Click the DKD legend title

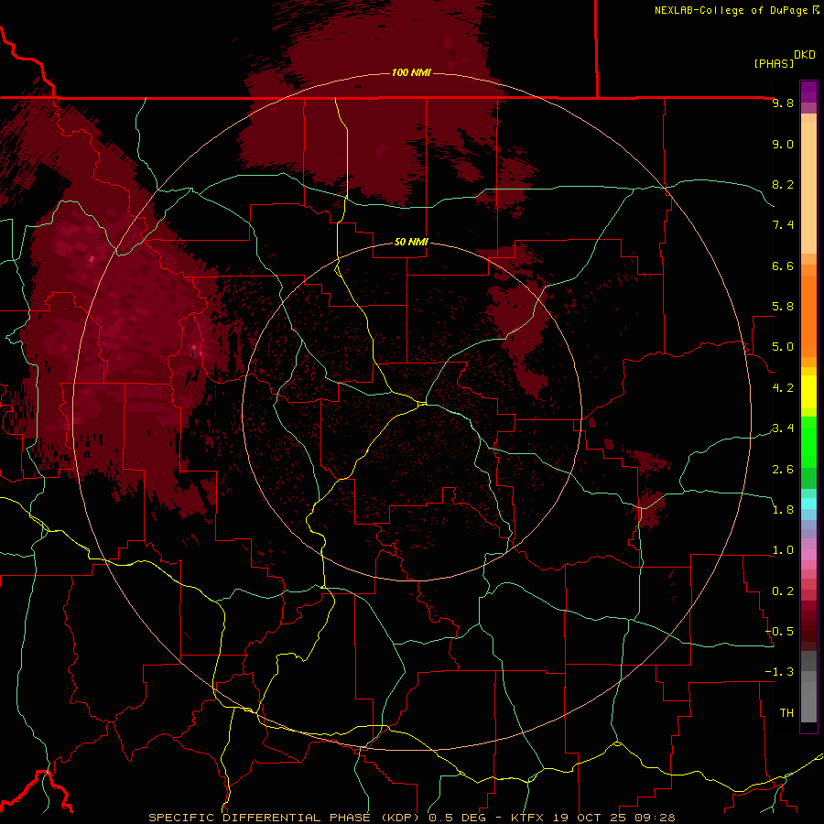pos(804,55)
